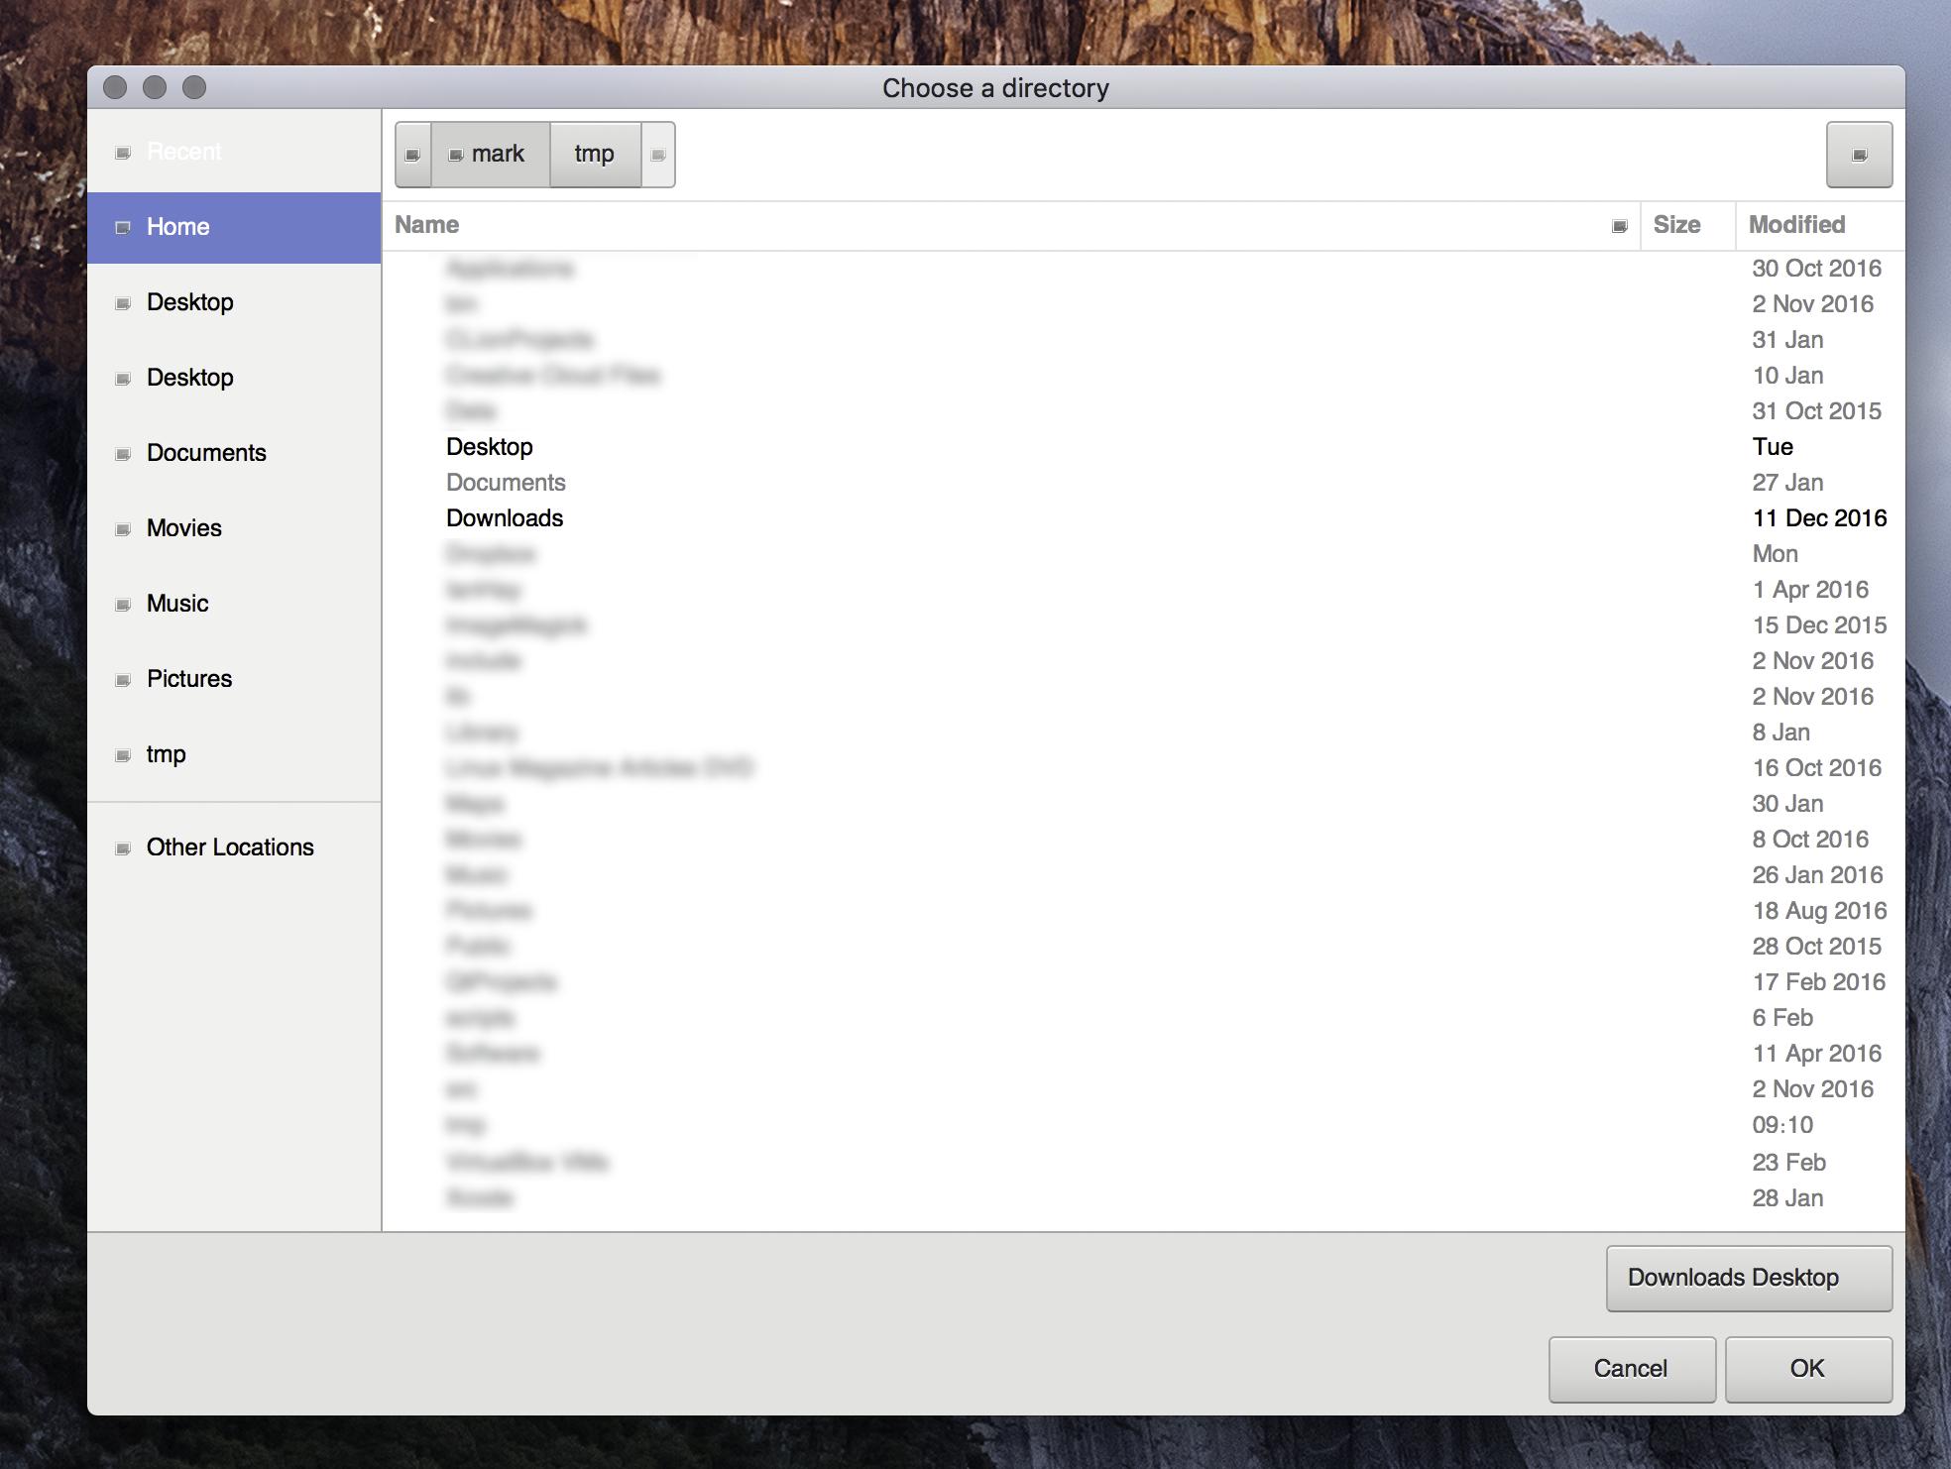Click the icon next to Other Locations
The image size is (1951, 1469).
(x=123, y=848)
